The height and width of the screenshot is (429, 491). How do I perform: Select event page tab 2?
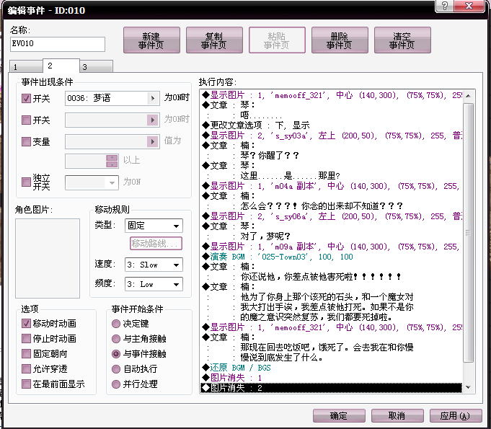tap(61, 66)
